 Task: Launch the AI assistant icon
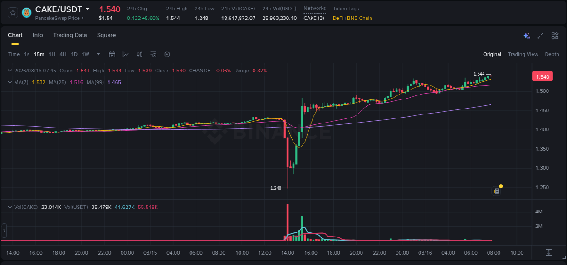coord(526,35)
